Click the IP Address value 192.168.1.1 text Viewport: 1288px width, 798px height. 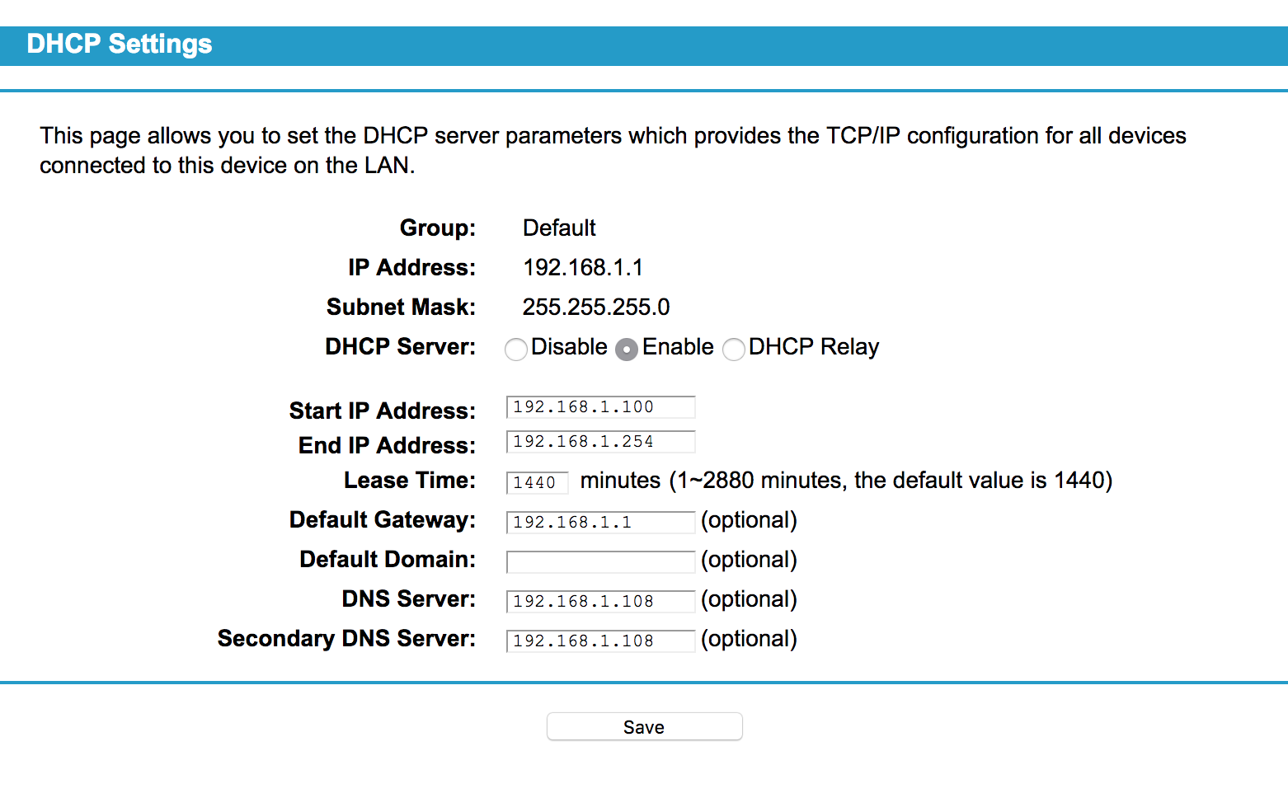click(x=583, y=267)
